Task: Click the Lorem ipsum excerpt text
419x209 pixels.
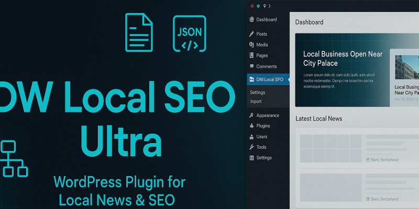Action: [339, 80]
